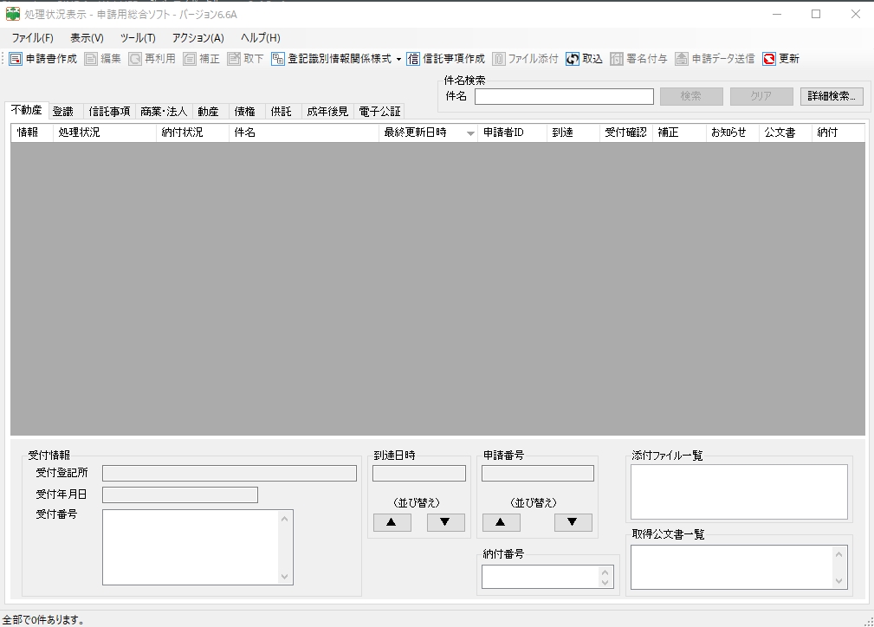Click the 信託事項作成 toolbar icon
Image resolution: width=874 pixels, height=627 pixels.
(413, 59)
